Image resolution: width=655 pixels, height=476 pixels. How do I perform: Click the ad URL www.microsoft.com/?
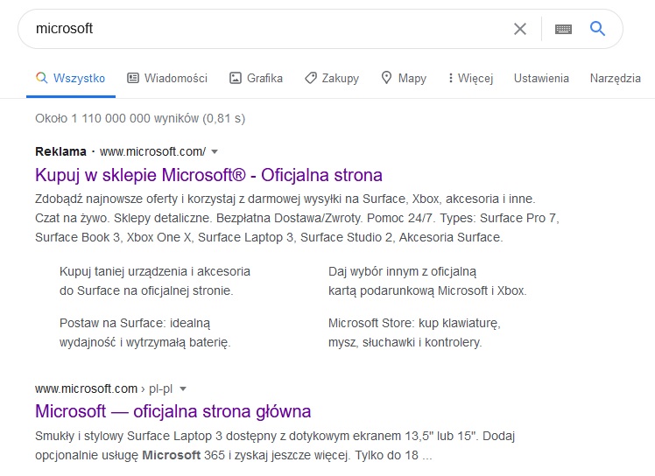152,151
